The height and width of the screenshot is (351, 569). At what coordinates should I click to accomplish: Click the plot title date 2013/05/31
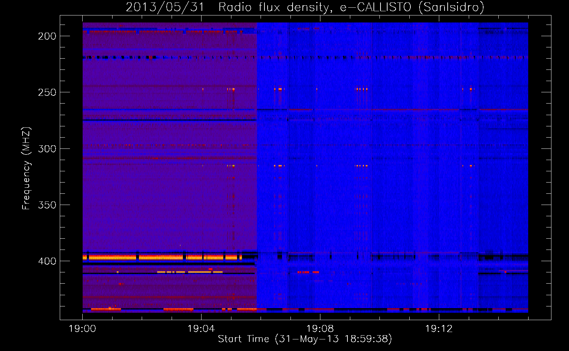point(165,7)
